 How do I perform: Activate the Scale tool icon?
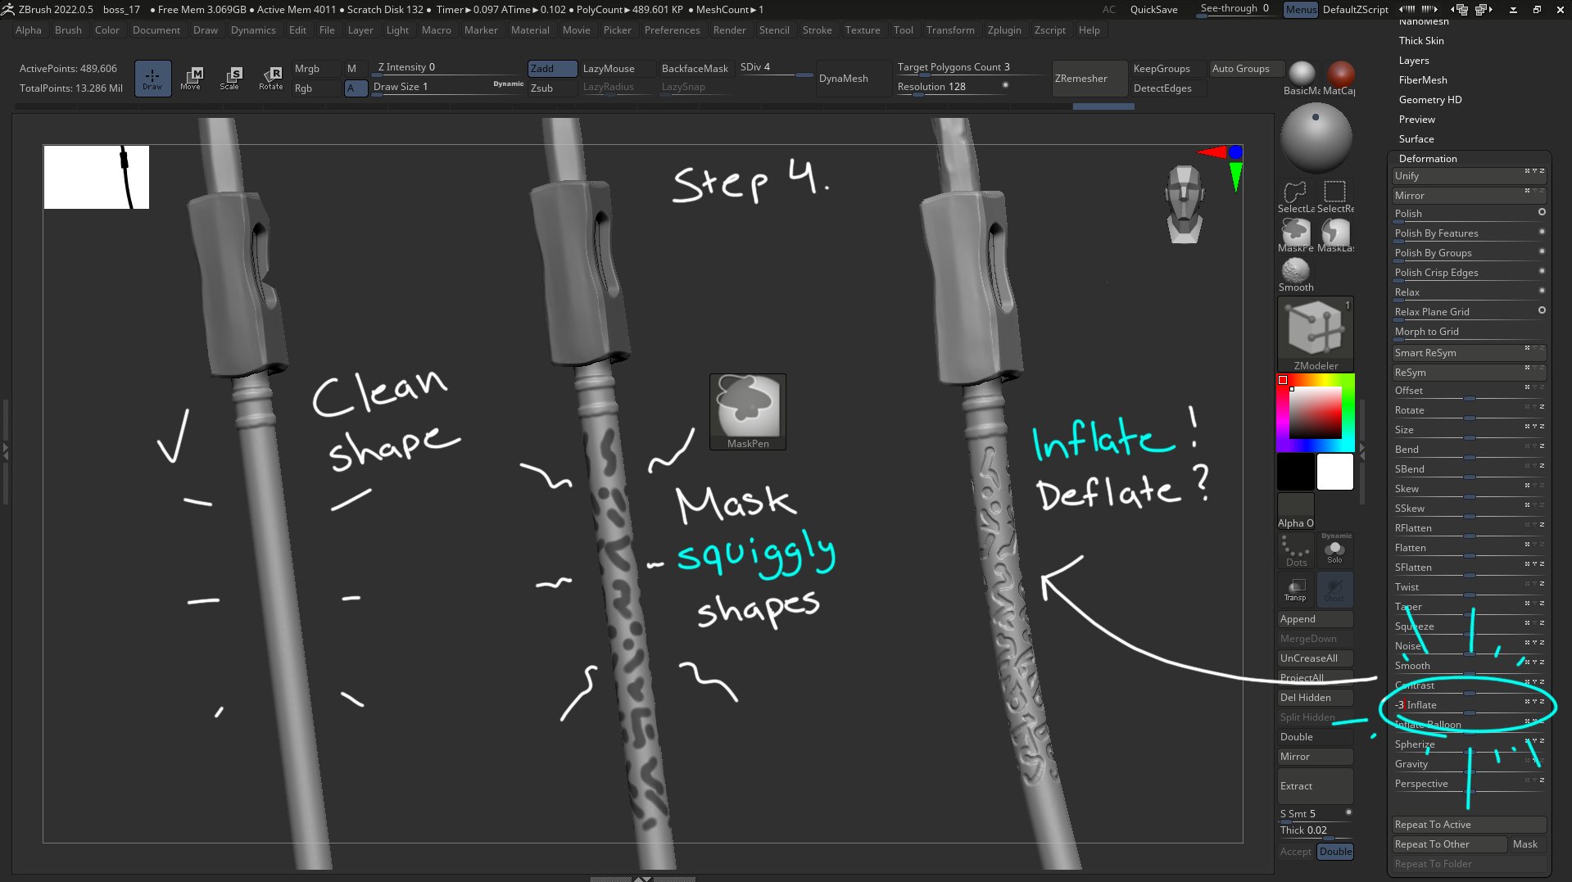(230, 78)
